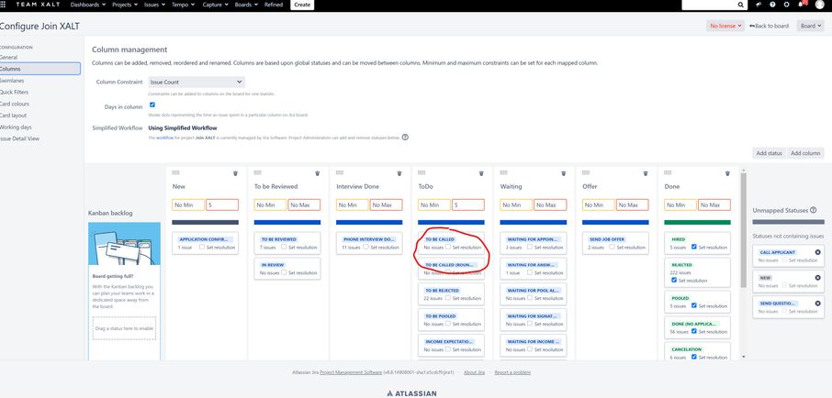832x398 pixels.
Task: Click the Create button
Action: (x=302, y=5)
